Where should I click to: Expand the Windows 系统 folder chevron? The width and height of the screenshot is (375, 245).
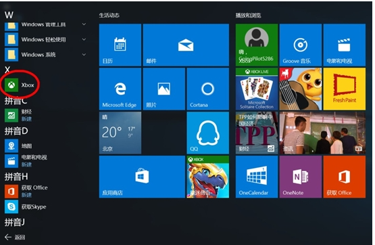84,55
